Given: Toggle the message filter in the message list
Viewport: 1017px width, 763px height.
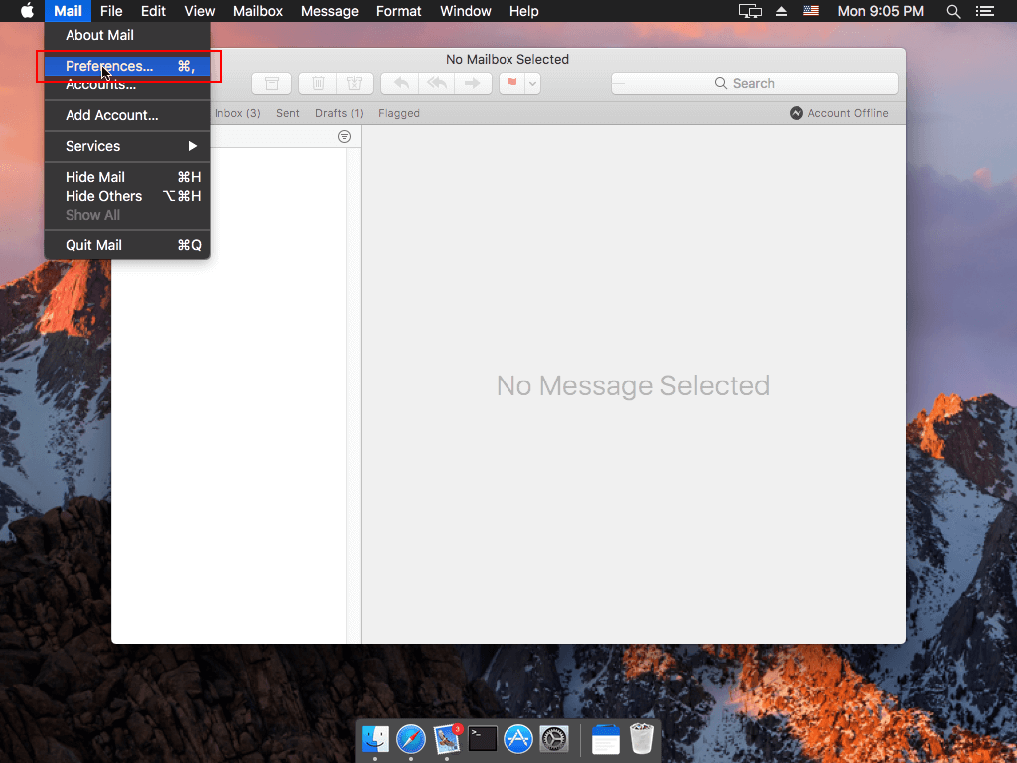Looking at the screenshot, I should (343, 136).
